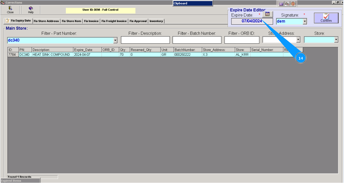Click the Reserved_Qty column header
Screen dimensions: 344x183
coord(145,50)
